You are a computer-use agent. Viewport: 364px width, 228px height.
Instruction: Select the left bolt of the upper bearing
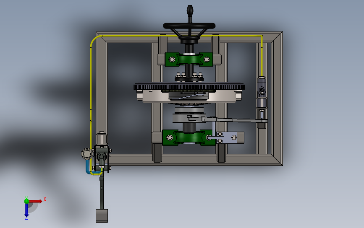point(172,60)
